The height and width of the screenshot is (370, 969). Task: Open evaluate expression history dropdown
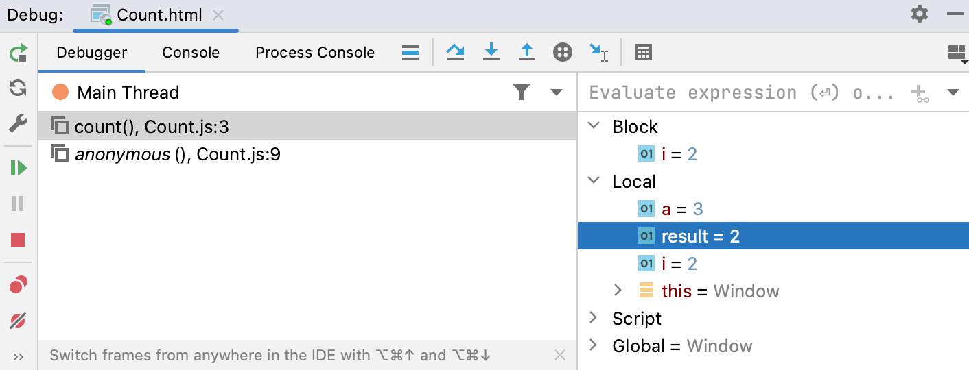953,92
